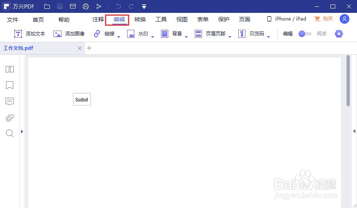Click the 链接 link tool
The height and width of the screenshot is (208, 357).
pyautogui.click(x=104, y=34)
